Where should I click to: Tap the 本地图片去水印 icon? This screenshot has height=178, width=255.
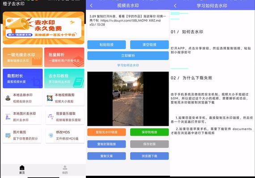pyautogui.click(x=8, y=117)
